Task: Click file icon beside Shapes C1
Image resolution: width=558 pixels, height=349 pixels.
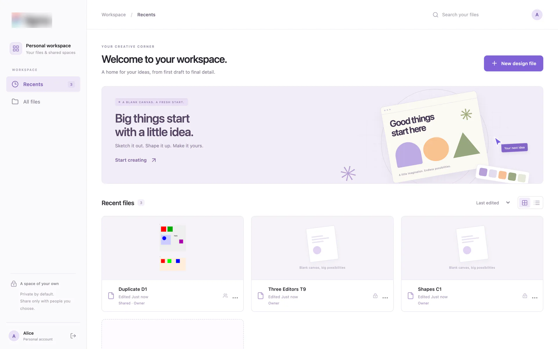Action: tap(410, 296)
